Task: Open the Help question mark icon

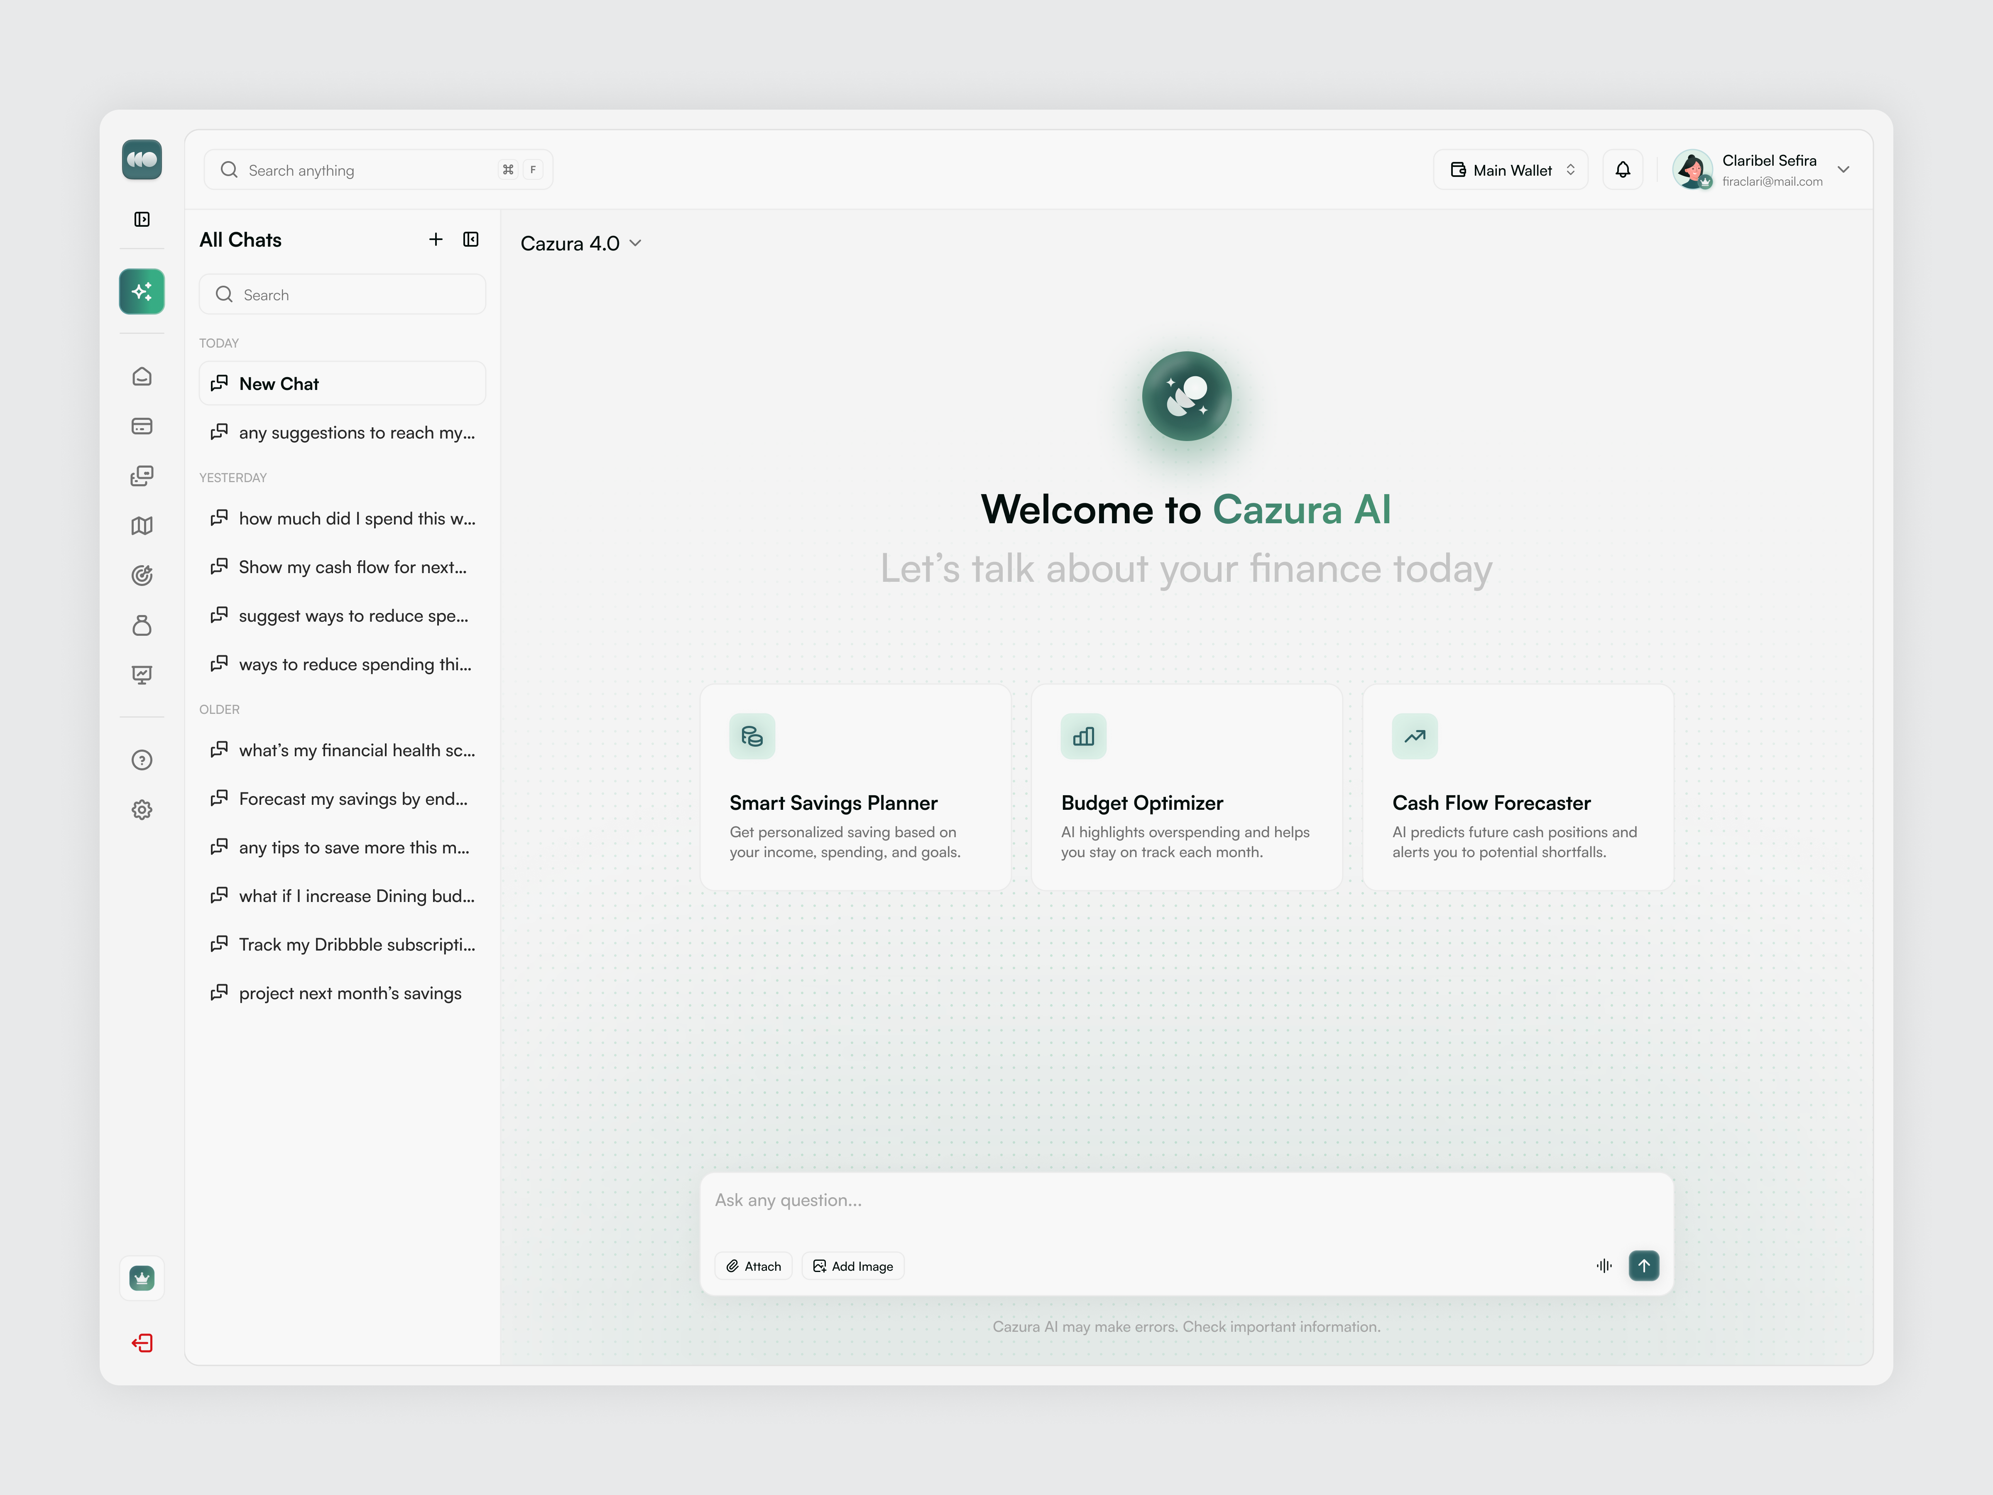Action: pyautogui.click(x=142, y=760)
